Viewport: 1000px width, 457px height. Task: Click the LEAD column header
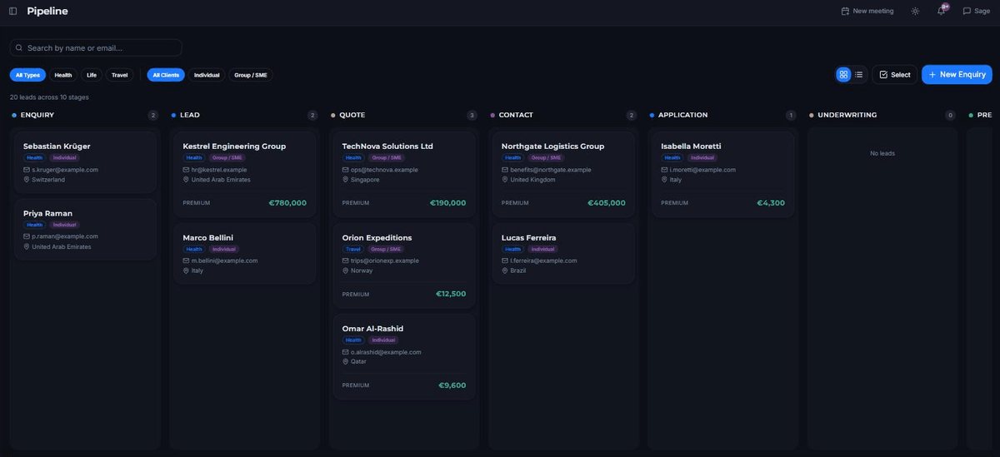coord(190,115)
